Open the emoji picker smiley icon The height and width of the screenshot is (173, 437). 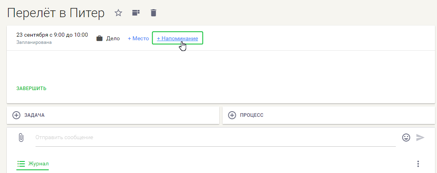coord(406,138)
